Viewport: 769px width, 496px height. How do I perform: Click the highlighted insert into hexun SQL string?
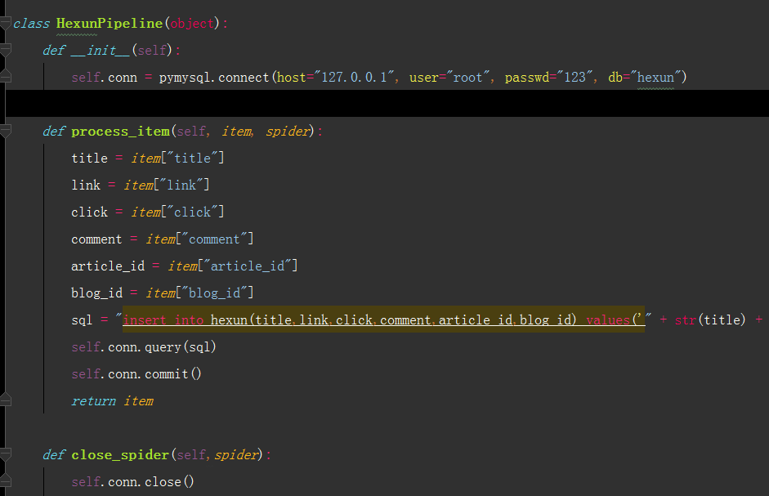coord(383,319)
